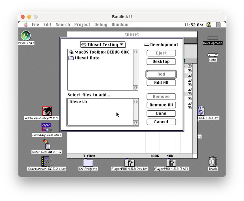This screenshot has width=244, height=201.
Task: Open the Project menu
Action: point(82,25)
